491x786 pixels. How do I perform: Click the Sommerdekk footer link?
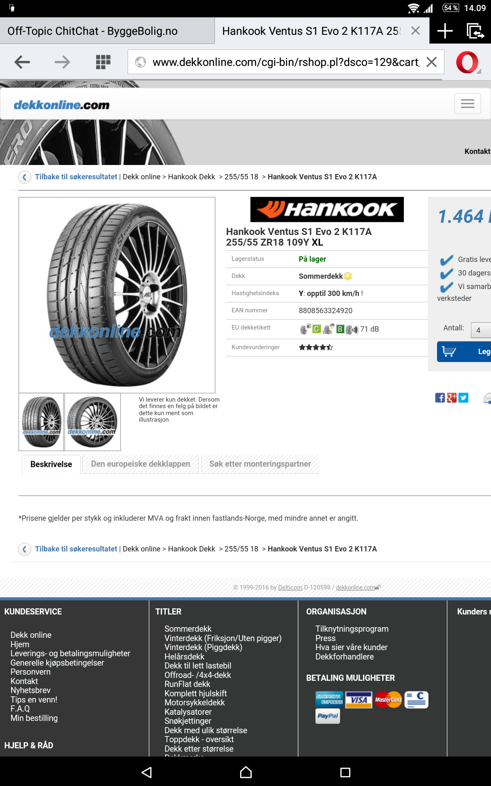(x=188, y=629)
